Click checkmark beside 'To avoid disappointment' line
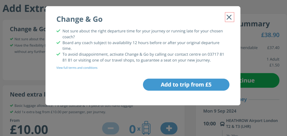The image size is (287, 136). [58, 54]
